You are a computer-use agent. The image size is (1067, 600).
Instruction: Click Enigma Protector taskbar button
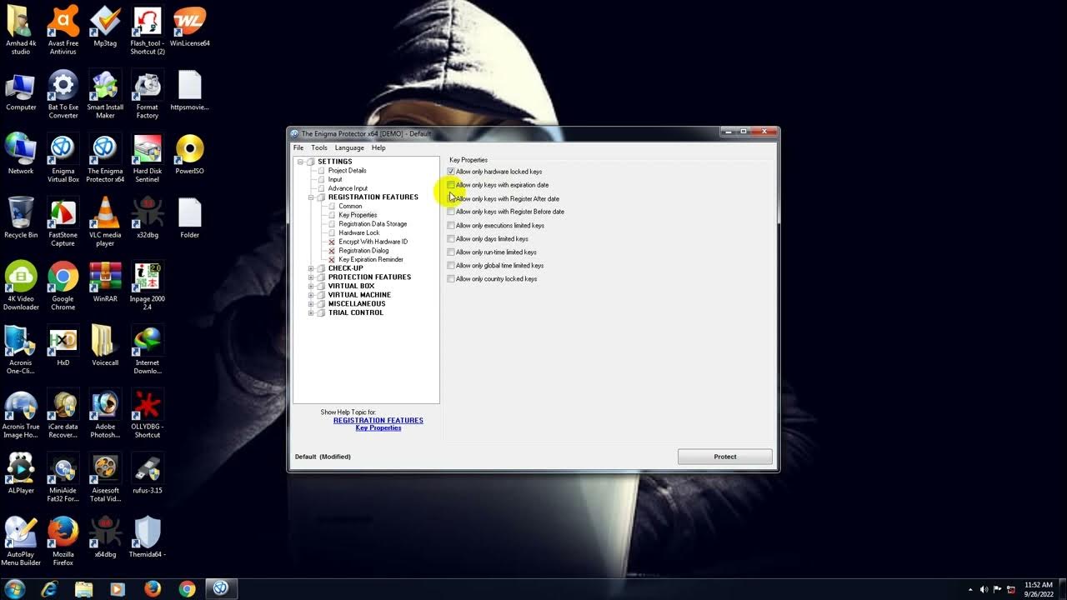tap(221, 588)
